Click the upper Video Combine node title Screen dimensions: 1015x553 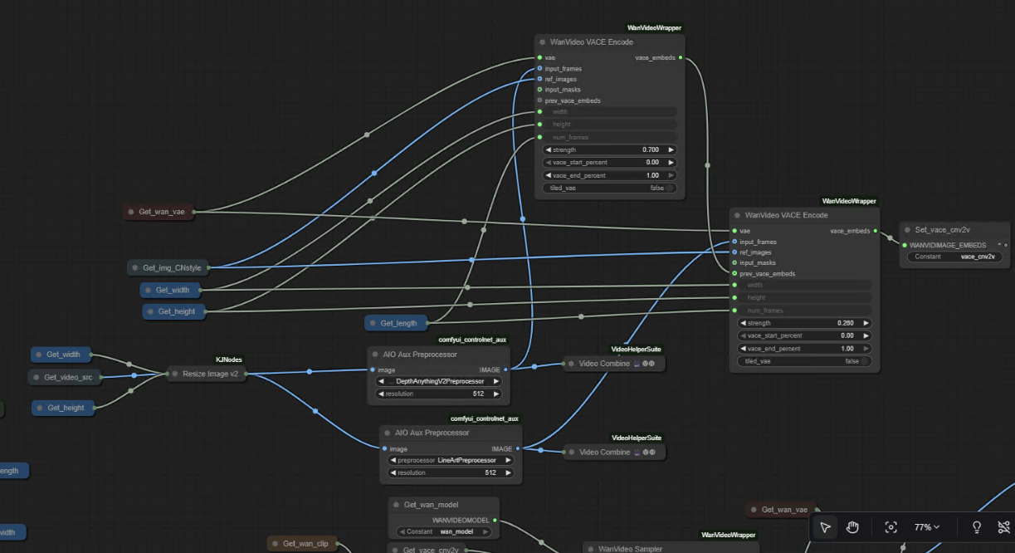tap(604, 364)
